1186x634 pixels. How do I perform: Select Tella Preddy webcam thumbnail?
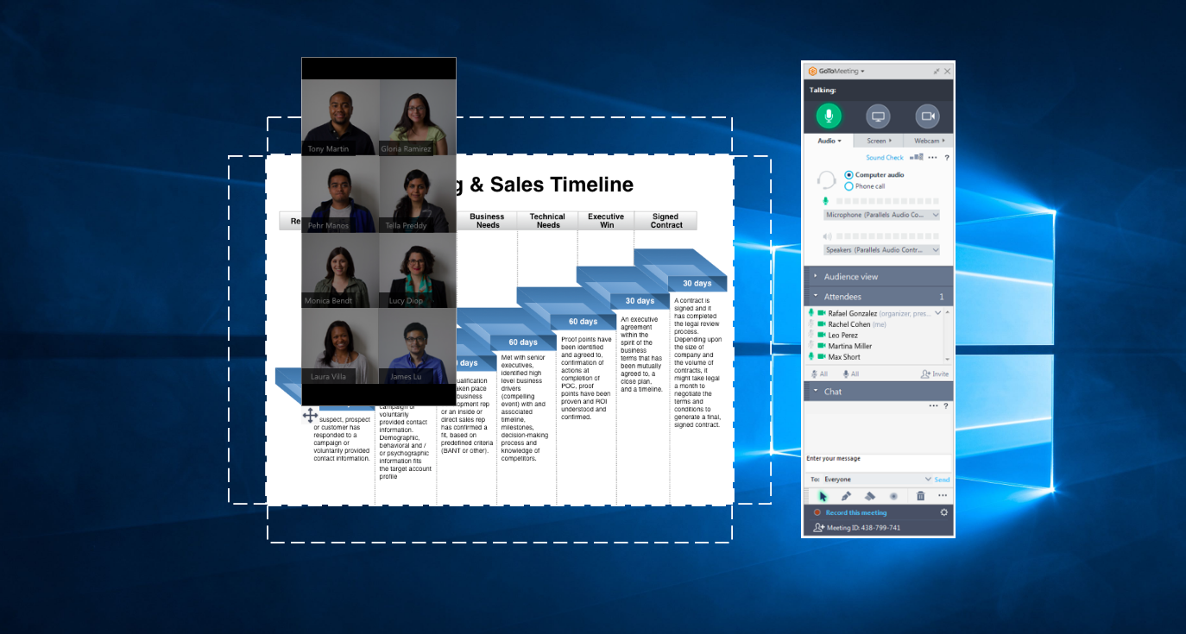coord(417,194)
